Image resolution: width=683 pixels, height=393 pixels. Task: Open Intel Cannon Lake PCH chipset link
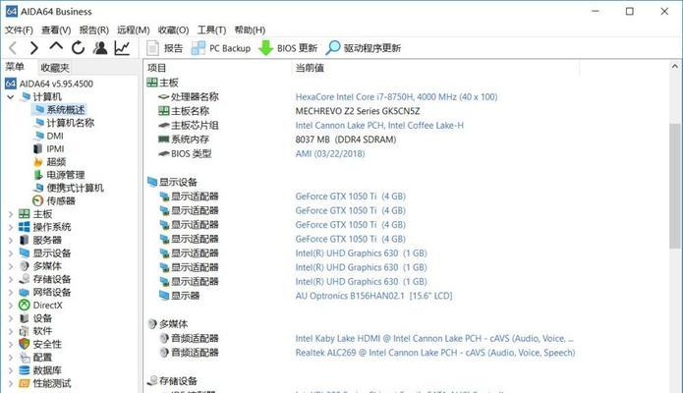[x=379, y=126]
